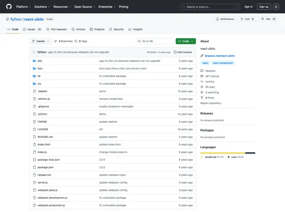Click the .babelrc file icon
The height and width of the screenshot is (212, 285).
[x=34, y=92]
